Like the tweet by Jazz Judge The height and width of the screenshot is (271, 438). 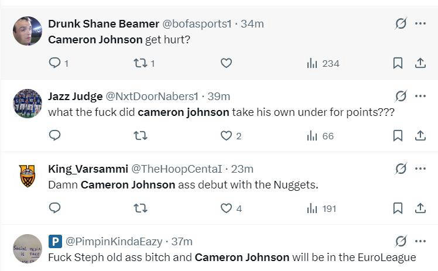[227, 136]
